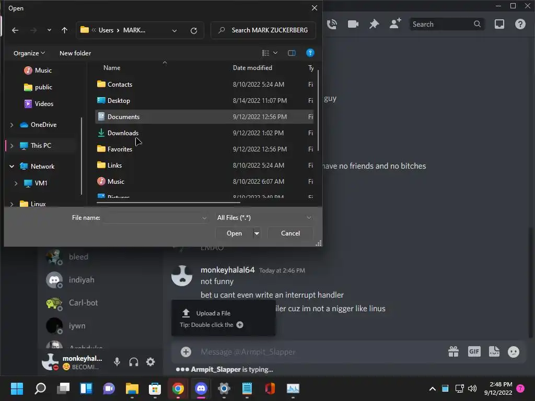Image resolution: width=535 pixels, height=401 pixels.
Task: Change view layout icon
Action: (265, 53)
